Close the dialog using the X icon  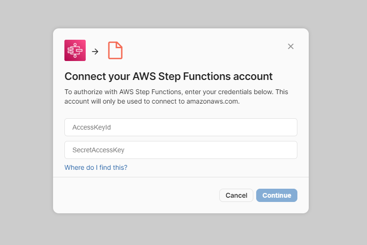(x=291, y=46)
